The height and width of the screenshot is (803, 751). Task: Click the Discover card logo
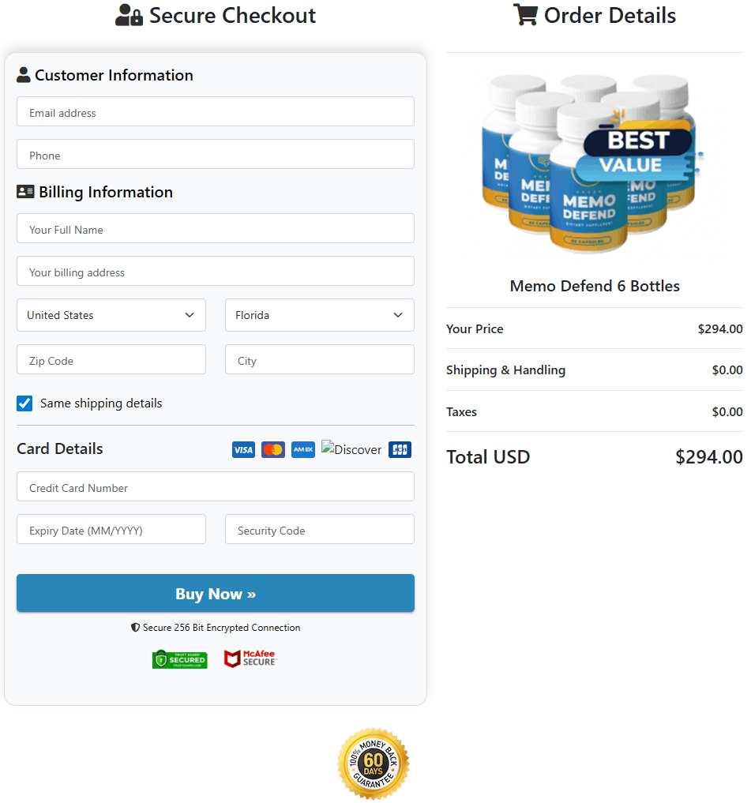(x=351, y=449)
